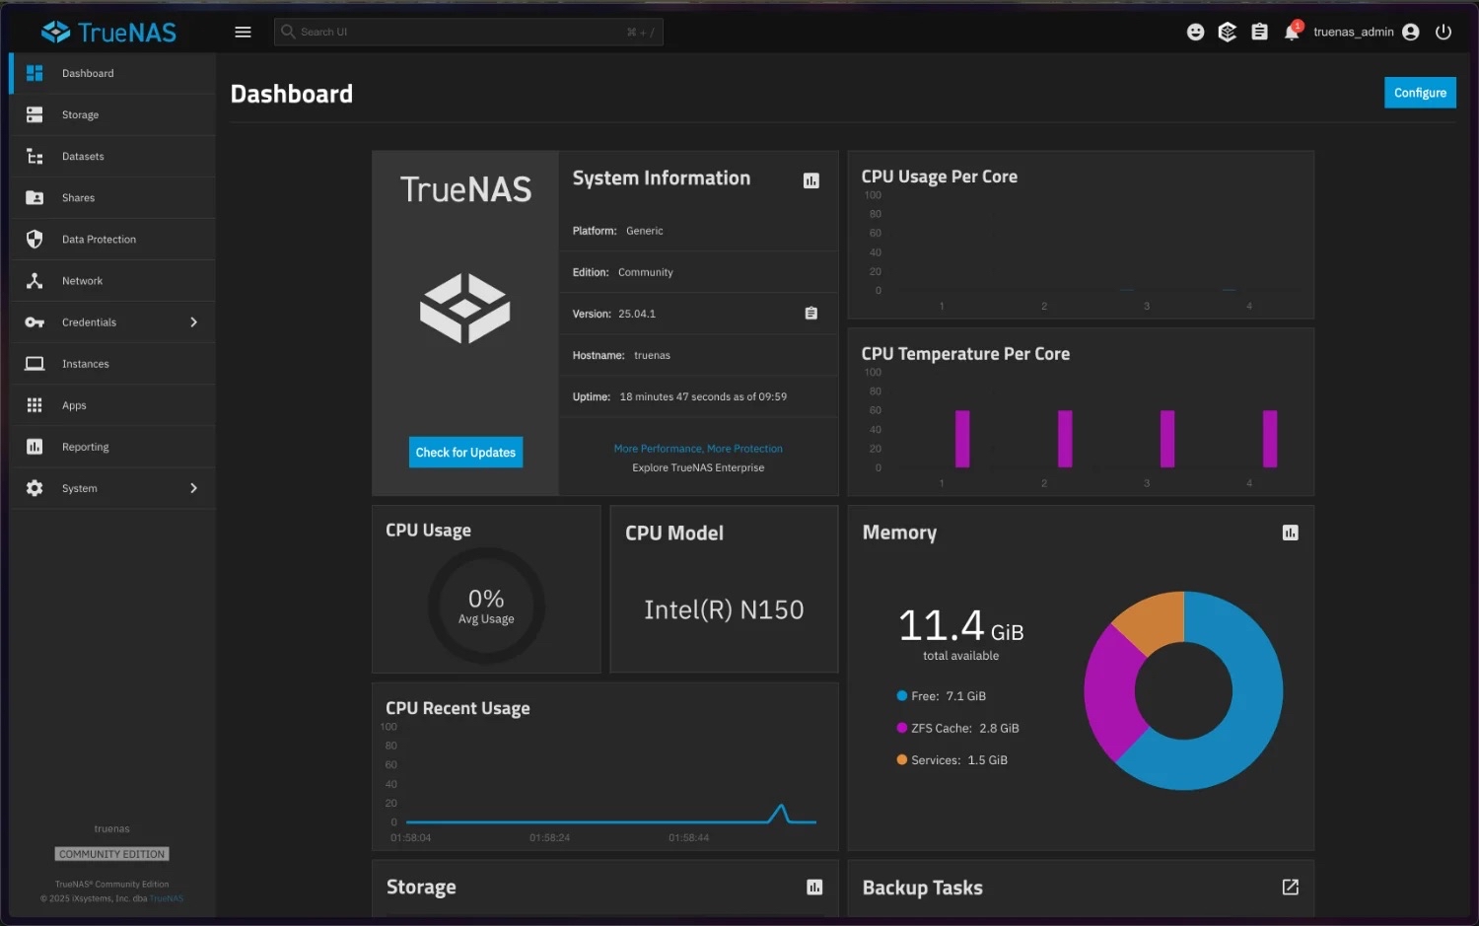Click the 11.4 GiB total available text
The width and height of the screenshot is (1479, 926).
click(960, 633)
